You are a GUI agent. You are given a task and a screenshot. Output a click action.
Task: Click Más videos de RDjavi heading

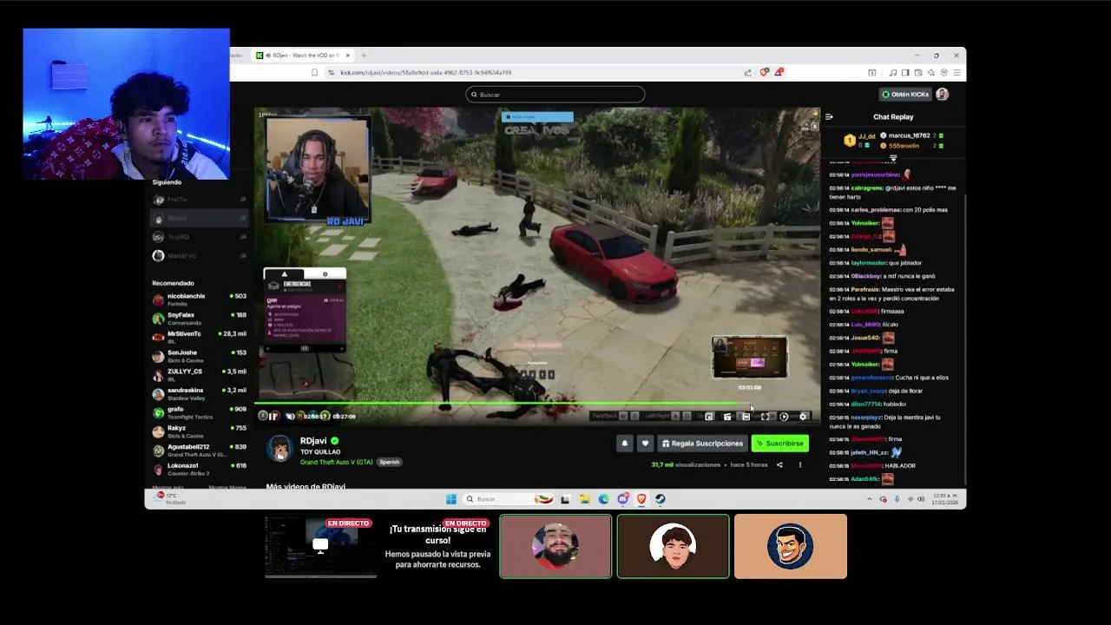(x=306, y=487)
